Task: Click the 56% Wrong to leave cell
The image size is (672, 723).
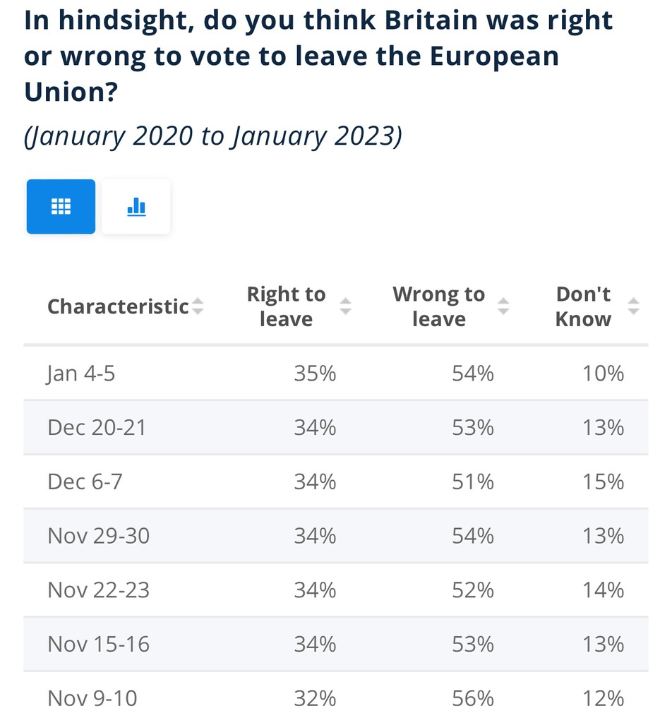Action: click(x=472, y=698)
